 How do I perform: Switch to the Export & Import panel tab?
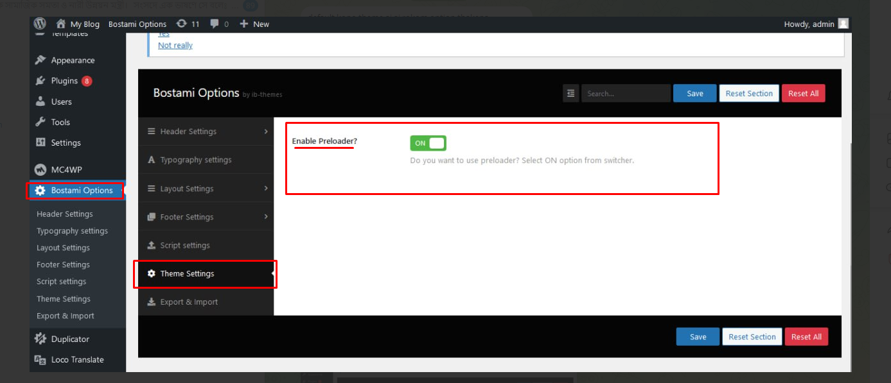click(x=206, y=302)
